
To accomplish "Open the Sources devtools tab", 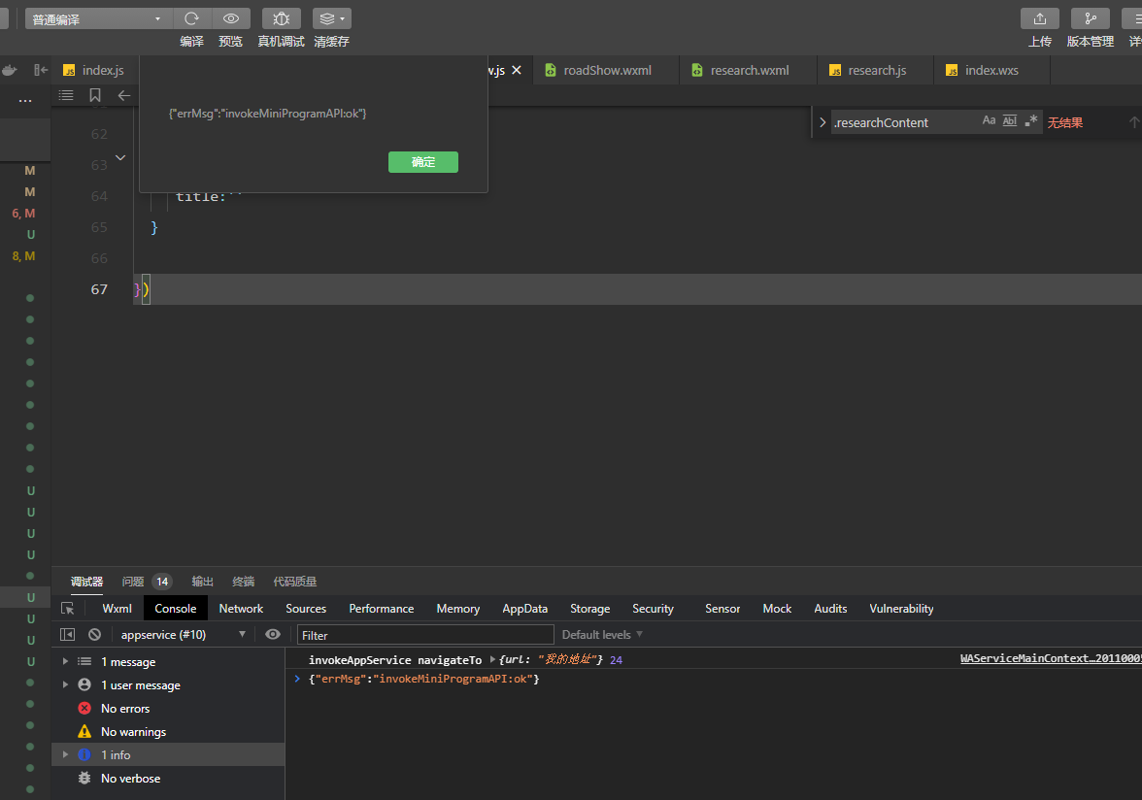I will pyautogui.click(x=306, y=609).
